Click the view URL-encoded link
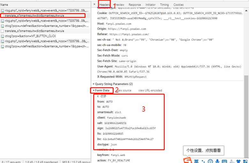The image size is (249, 163). click(x=150, y=90)
